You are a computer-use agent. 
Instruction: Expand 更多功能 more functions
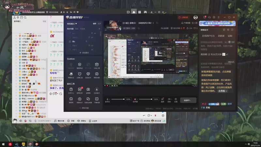pos(84,108)
